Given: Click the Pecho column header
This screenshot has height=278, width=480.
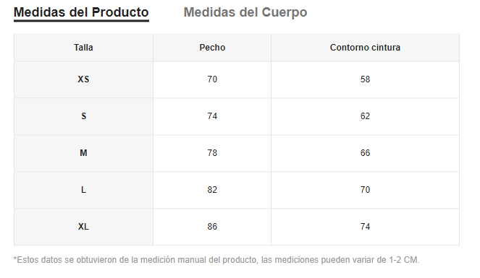Looking at the screenshot, I should (x=212, y=48).
